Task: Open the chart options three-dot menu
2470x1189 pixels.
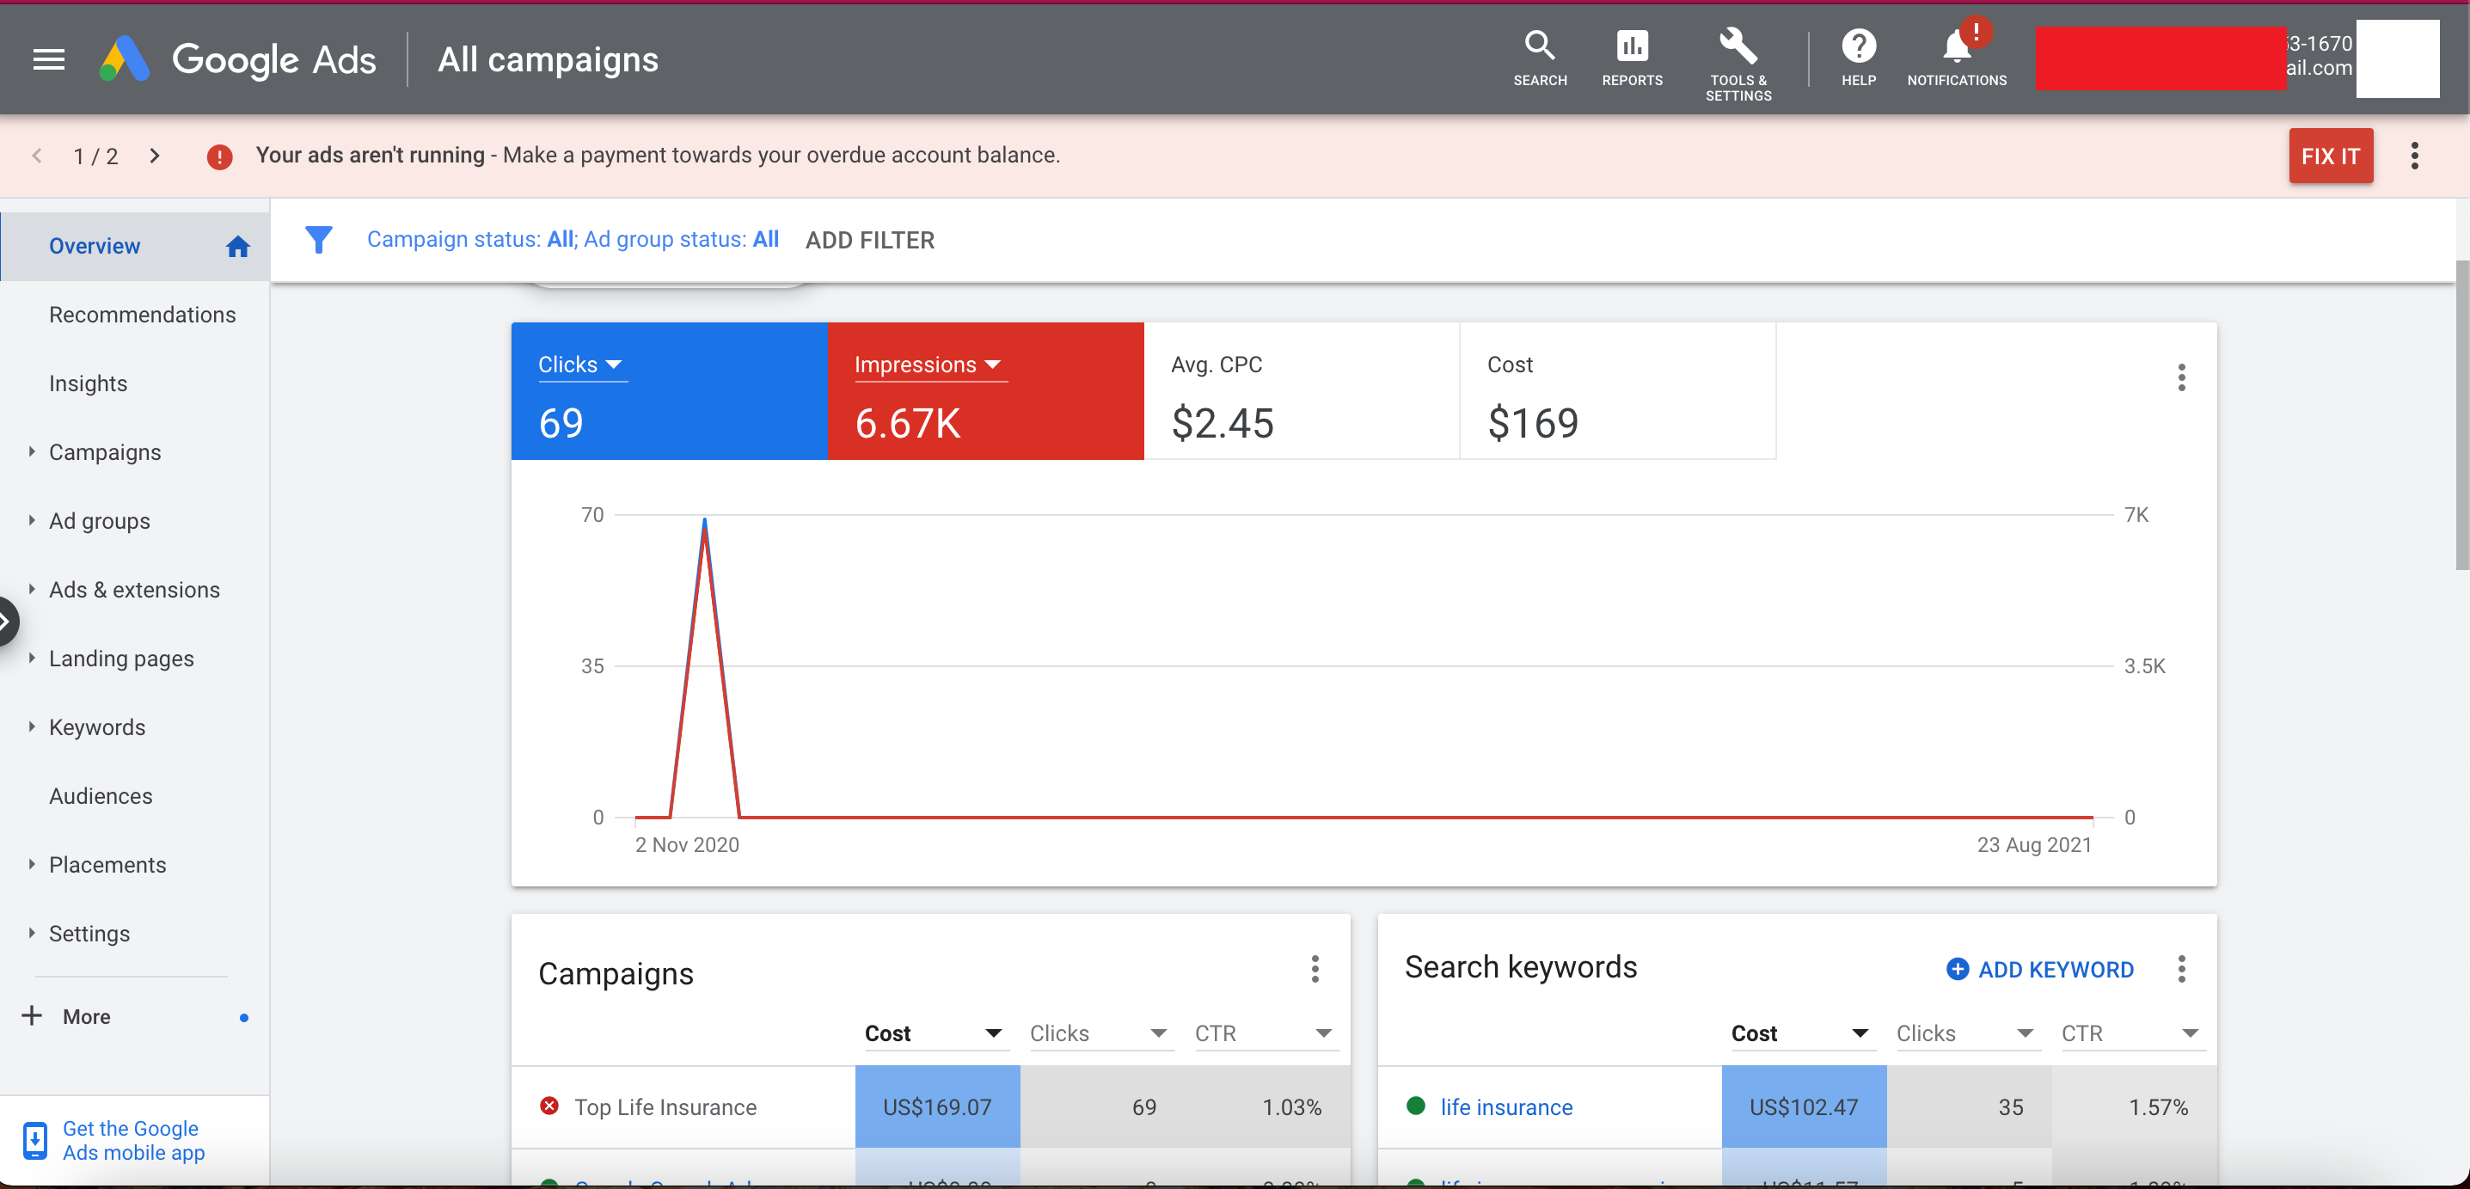Action: point(2181,377)
